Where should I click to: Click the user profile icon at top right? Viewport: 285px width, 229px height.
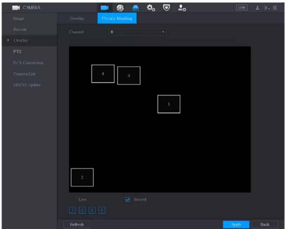pyautogui.click(x=257, y=8)
